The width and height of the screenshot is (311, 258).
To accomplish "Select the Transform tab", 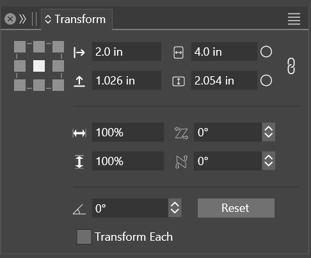I will 77,19.
